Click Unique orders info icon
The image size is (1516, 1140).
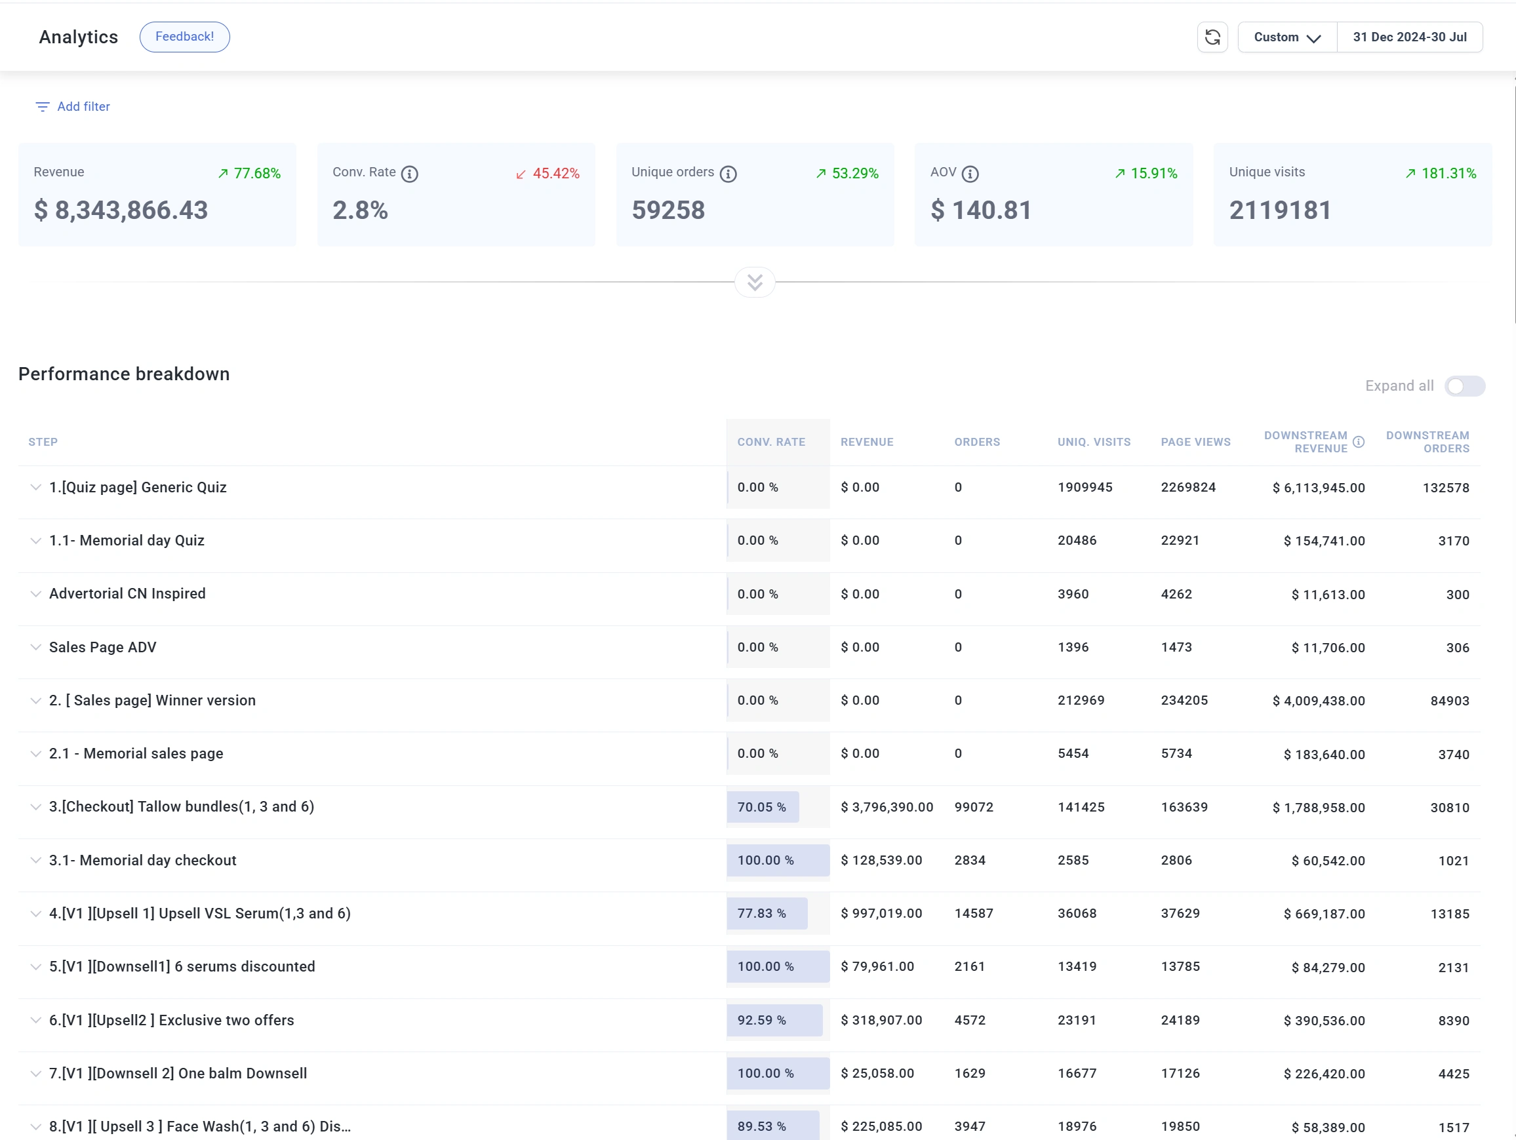pos(728,174)
